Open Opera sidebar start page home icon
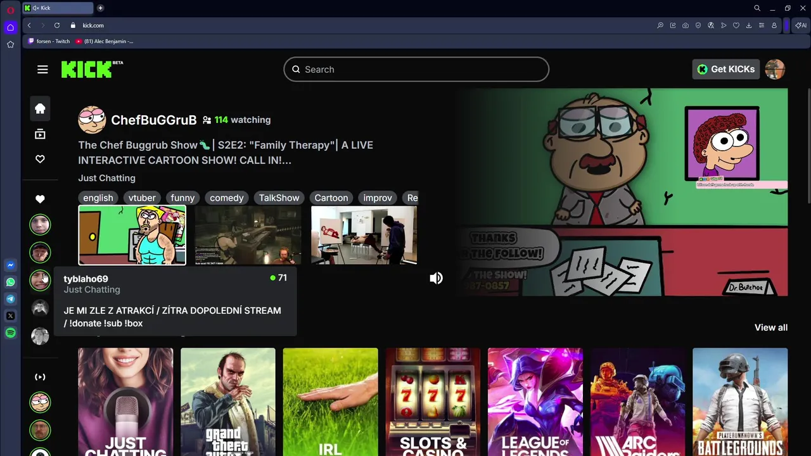Viewport: 811px width, 456px height. [10, 27]
